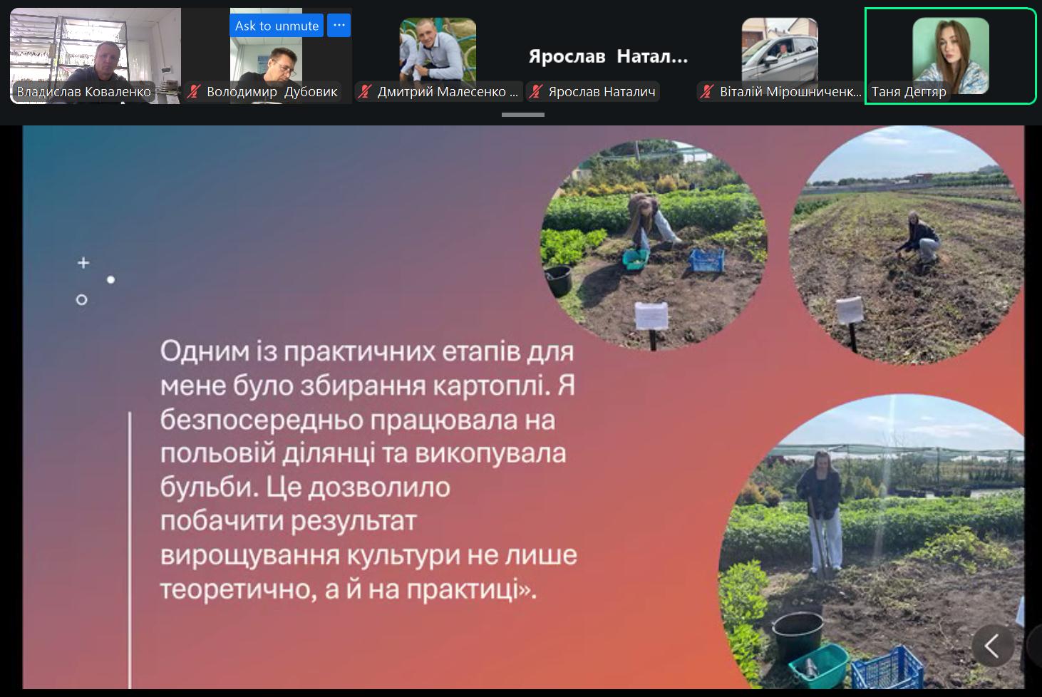Click Ярослав Наталич's muted microphone icon
The image size is (1042, 697).
536,91
